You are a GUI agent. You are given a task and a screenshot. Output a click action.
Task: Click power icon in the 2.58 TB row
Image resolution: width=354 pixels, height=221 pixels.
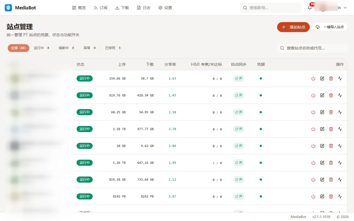313,129
